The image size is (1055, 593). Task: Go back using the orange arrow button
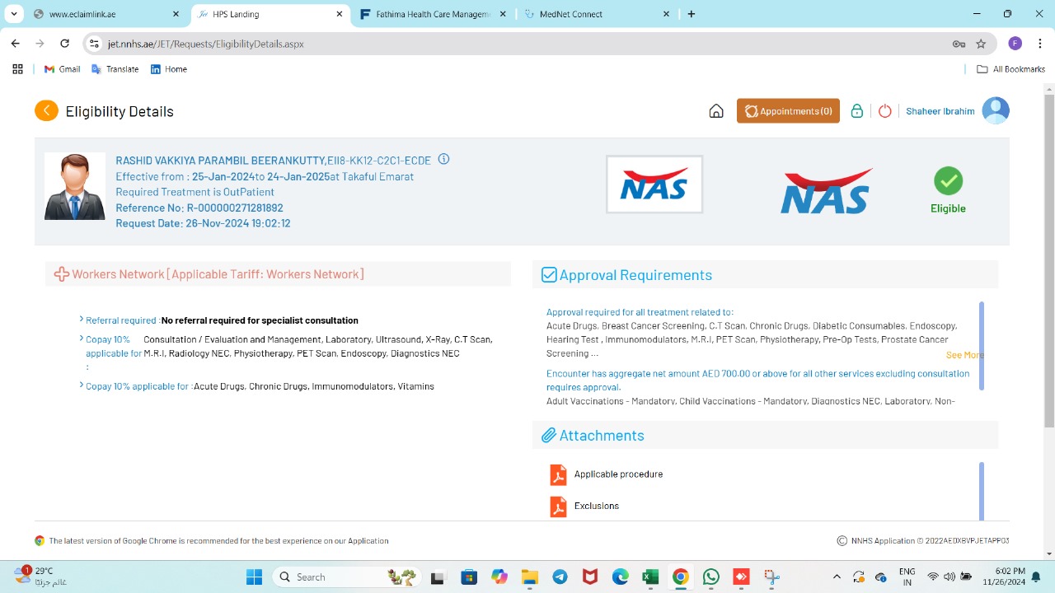pyautogui.click(x=46, y=110)
